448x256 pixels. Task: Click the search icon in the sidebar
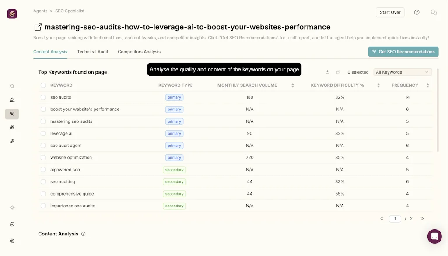coord(12,86)
